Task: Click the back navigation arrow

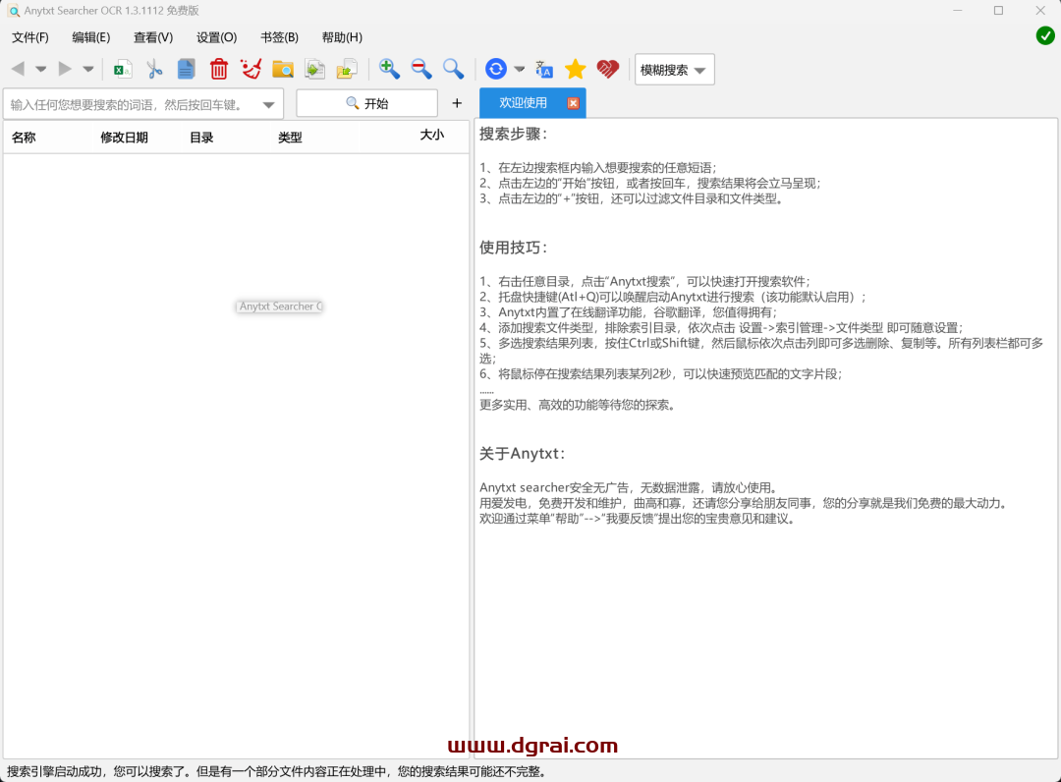Action: [19, 69]
